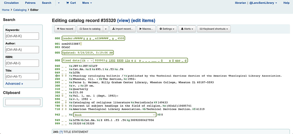Click the New record button
Viewport: 293px width, 134px height.
(65, 29)
